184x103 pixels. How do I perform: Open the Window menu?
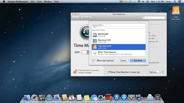[48, 1]
